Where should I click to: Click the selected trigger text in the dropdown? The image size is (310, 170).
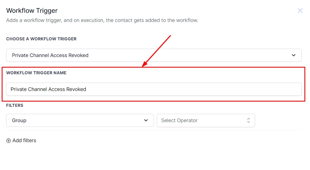coord(50,55)
